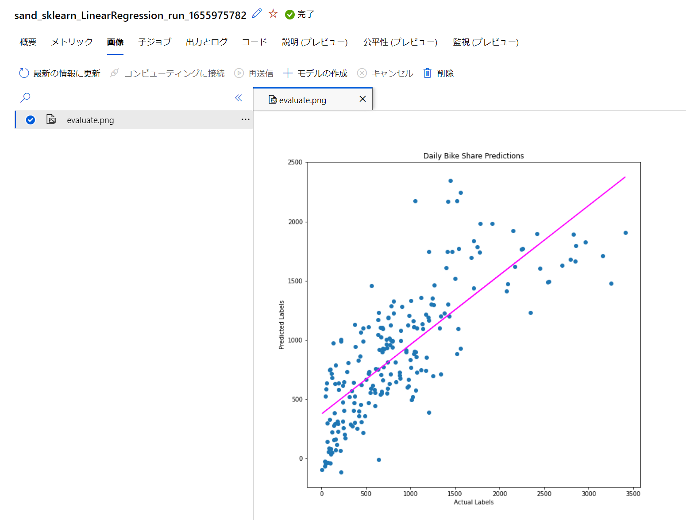Viewport: 686px width, 520px height.
Task: Click the 完了 status label
Action: coord(306,14)
